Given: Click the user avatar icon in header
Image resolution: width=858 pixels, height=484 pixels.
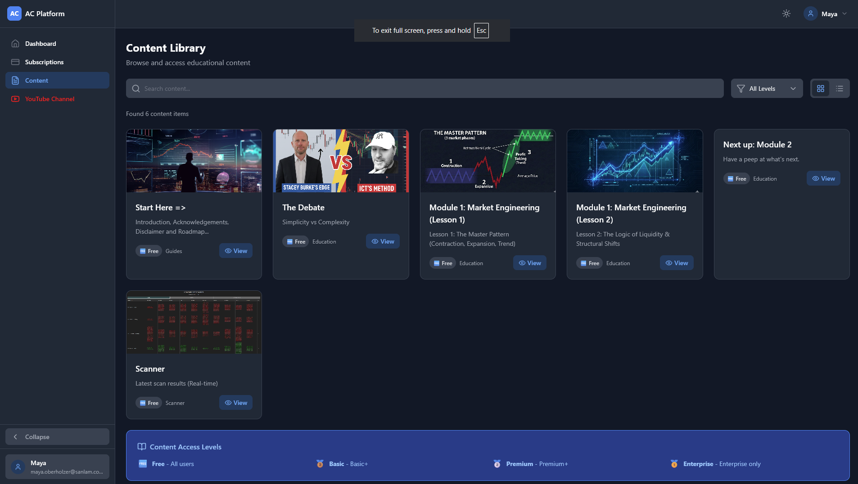Looking at the screenshot, I should tap(810, 13).
